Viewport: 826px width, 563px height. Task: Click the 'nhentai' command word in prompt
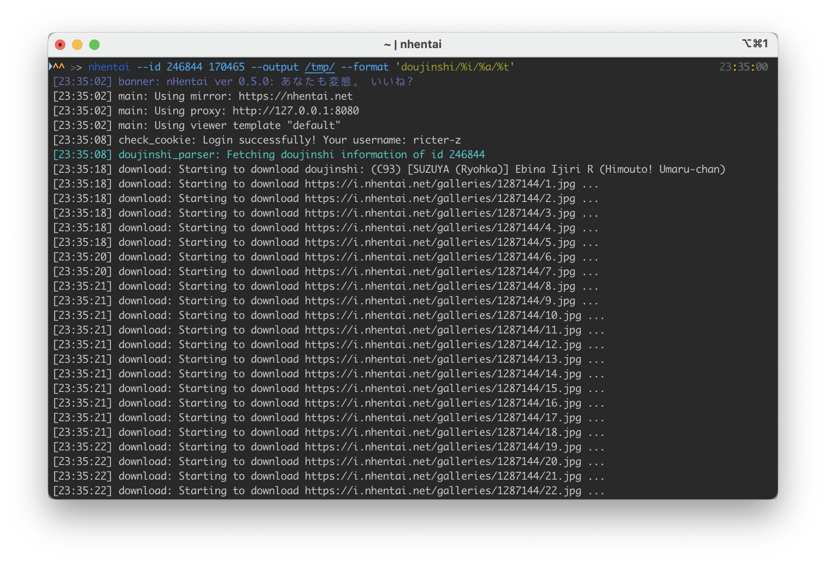(x=109, y=67)
